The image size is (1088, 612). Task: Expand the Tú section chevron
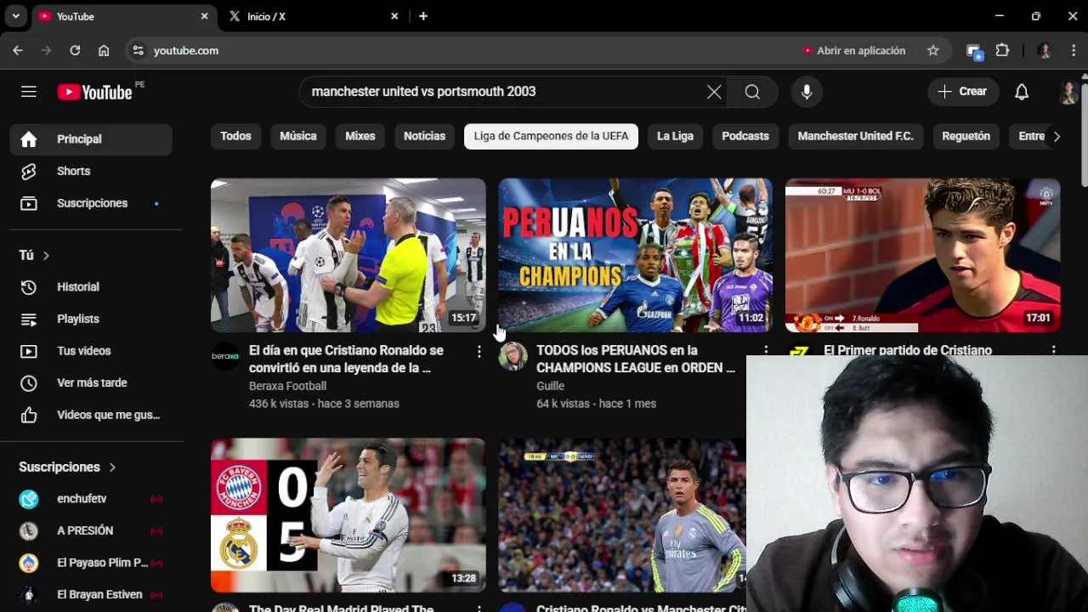[46, 256]
